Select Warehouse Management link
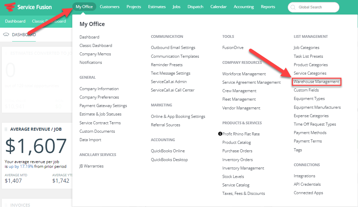 (316, 82)
